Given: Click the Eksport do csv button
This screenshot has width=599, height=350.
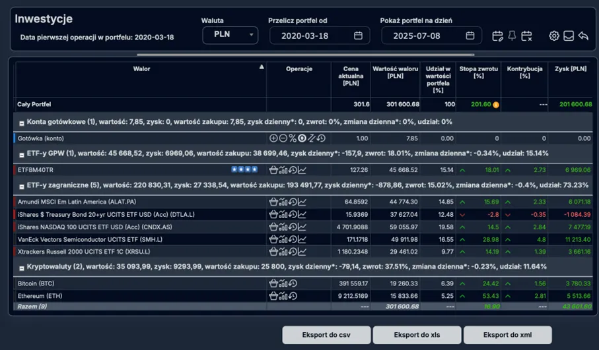Looking at the screenshot, I should point(326,335).
